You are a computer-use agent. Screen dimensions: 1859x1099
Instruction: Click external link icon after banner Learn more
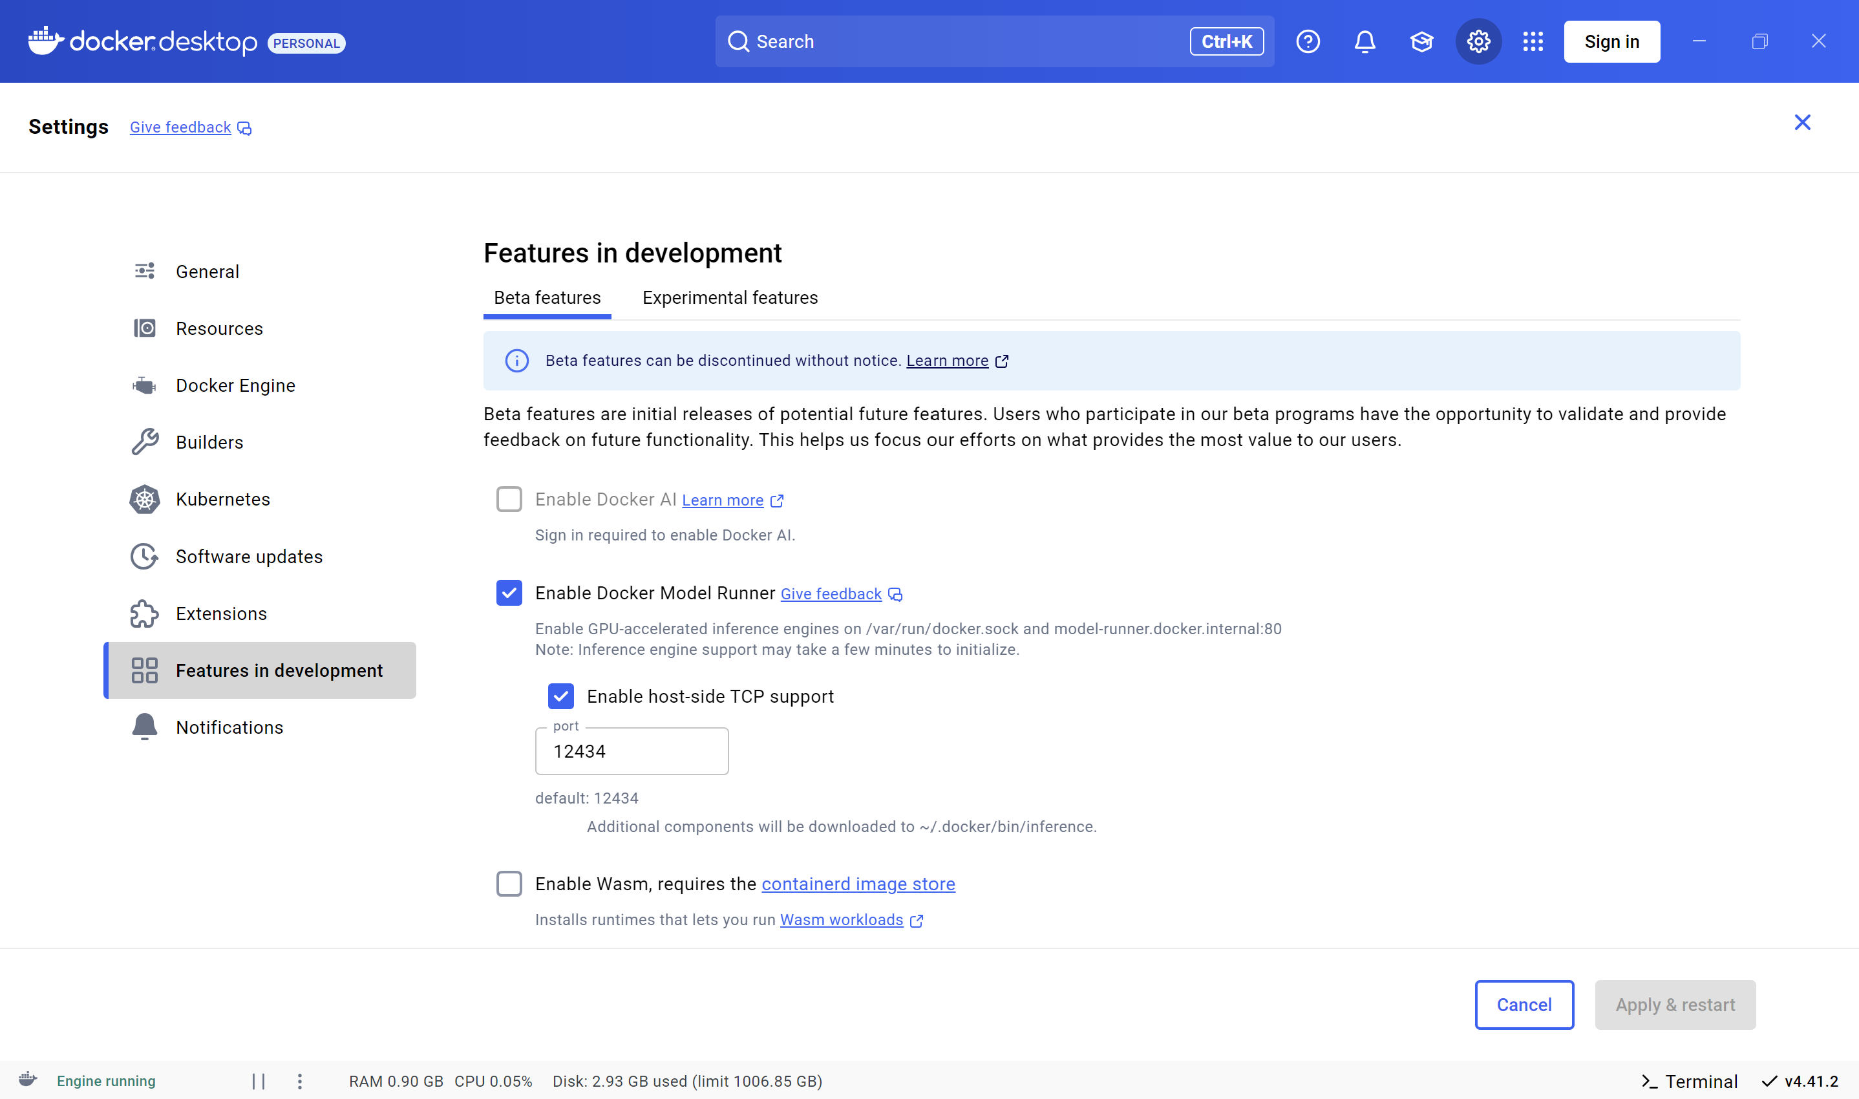1002,361
